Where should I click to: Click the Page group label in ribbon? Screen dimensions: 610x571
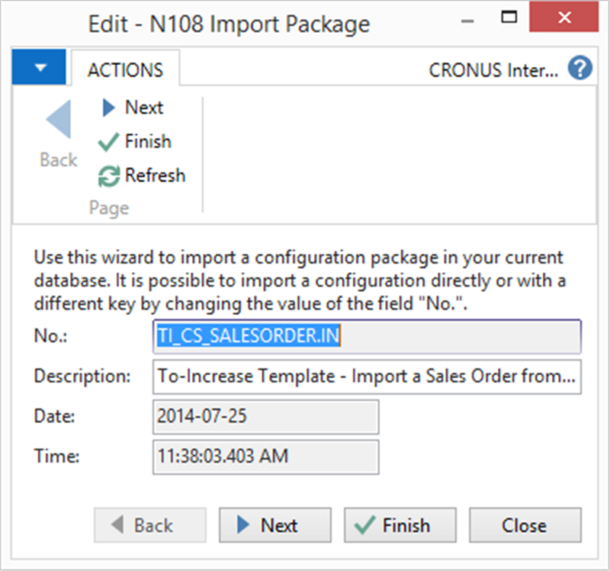click(109, 208)
